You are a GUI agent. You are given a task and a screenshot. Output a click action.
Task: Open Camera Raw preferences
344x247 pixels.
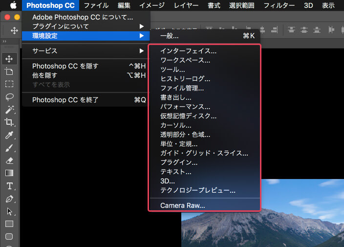point(205,205)
